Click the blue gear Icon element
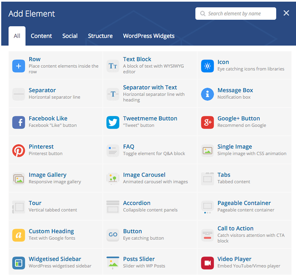This screenshot has height=278, width=296. click(207, 66)
